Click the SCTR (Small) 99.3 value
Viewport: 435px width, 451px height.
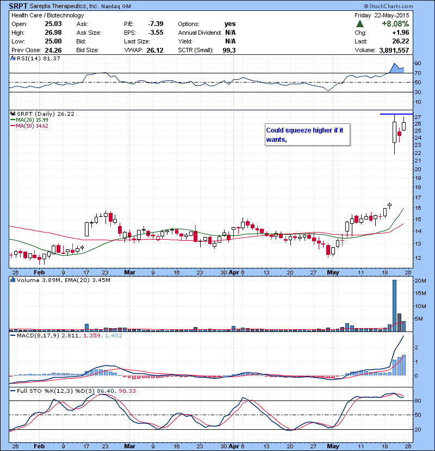pos(229,51)
